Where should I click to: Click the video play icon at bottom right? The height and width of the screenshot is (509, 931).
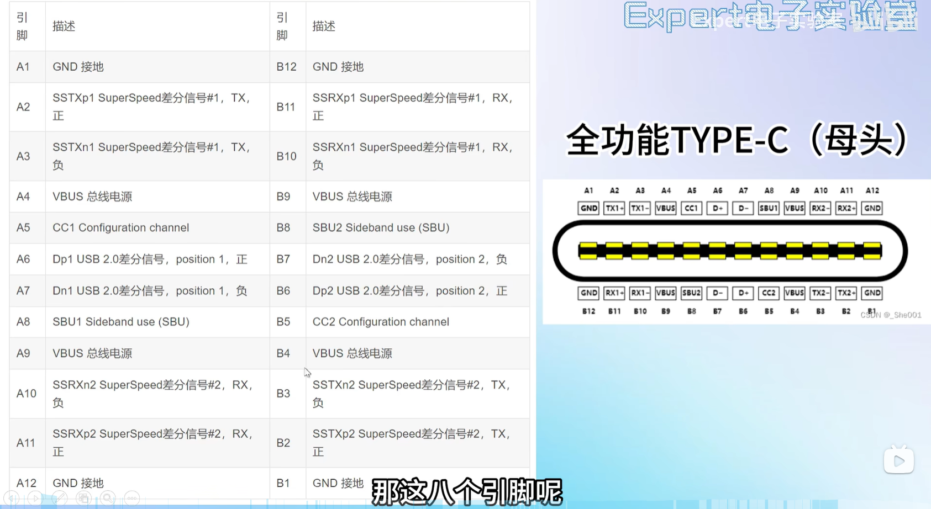click(898, 460)
